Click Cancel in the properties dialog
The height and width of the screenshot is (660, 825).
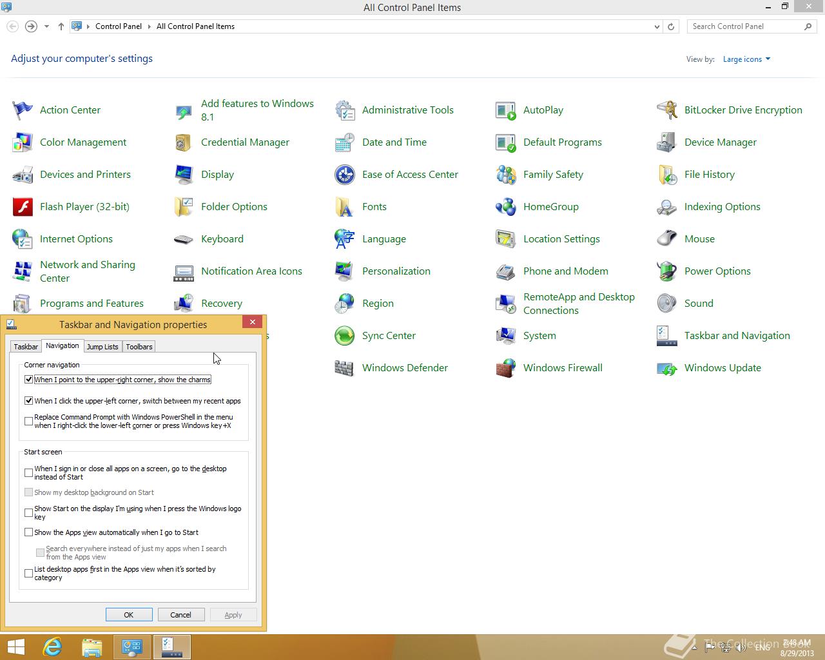180,615
